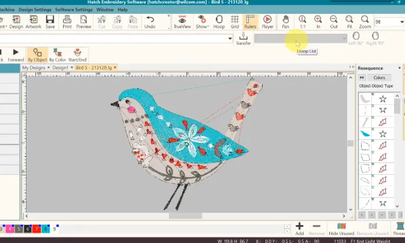Fit design to window

point(349,21)
